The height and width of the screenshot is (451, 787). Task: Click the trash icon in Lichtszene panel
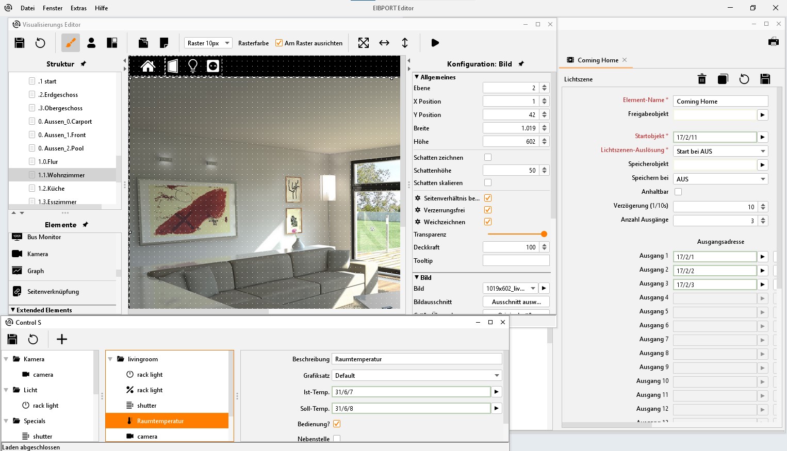click(x=701, y=79)
